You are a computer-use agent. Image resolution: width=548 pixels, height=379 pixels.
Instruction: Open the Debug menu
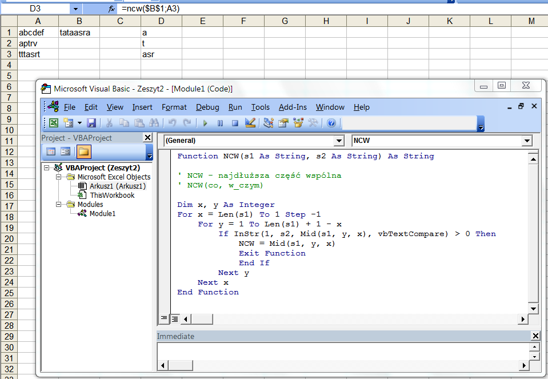tap(207, 107)
